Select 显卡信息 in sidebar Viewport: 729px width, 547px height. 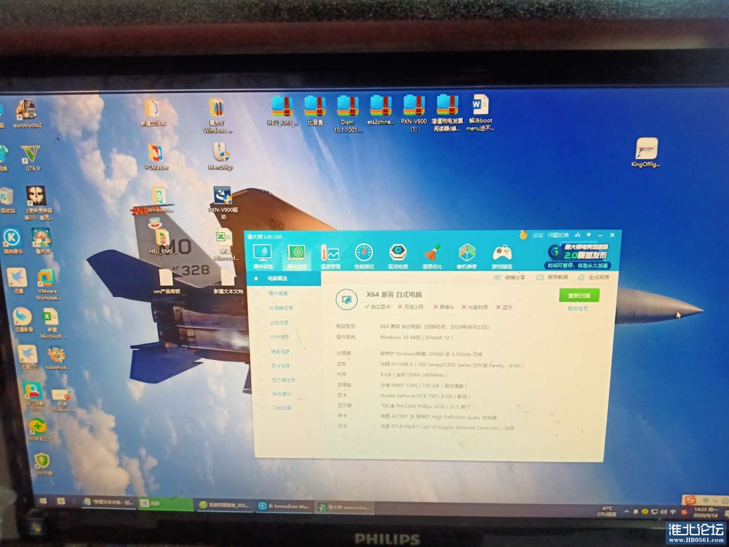coord(281,365)
